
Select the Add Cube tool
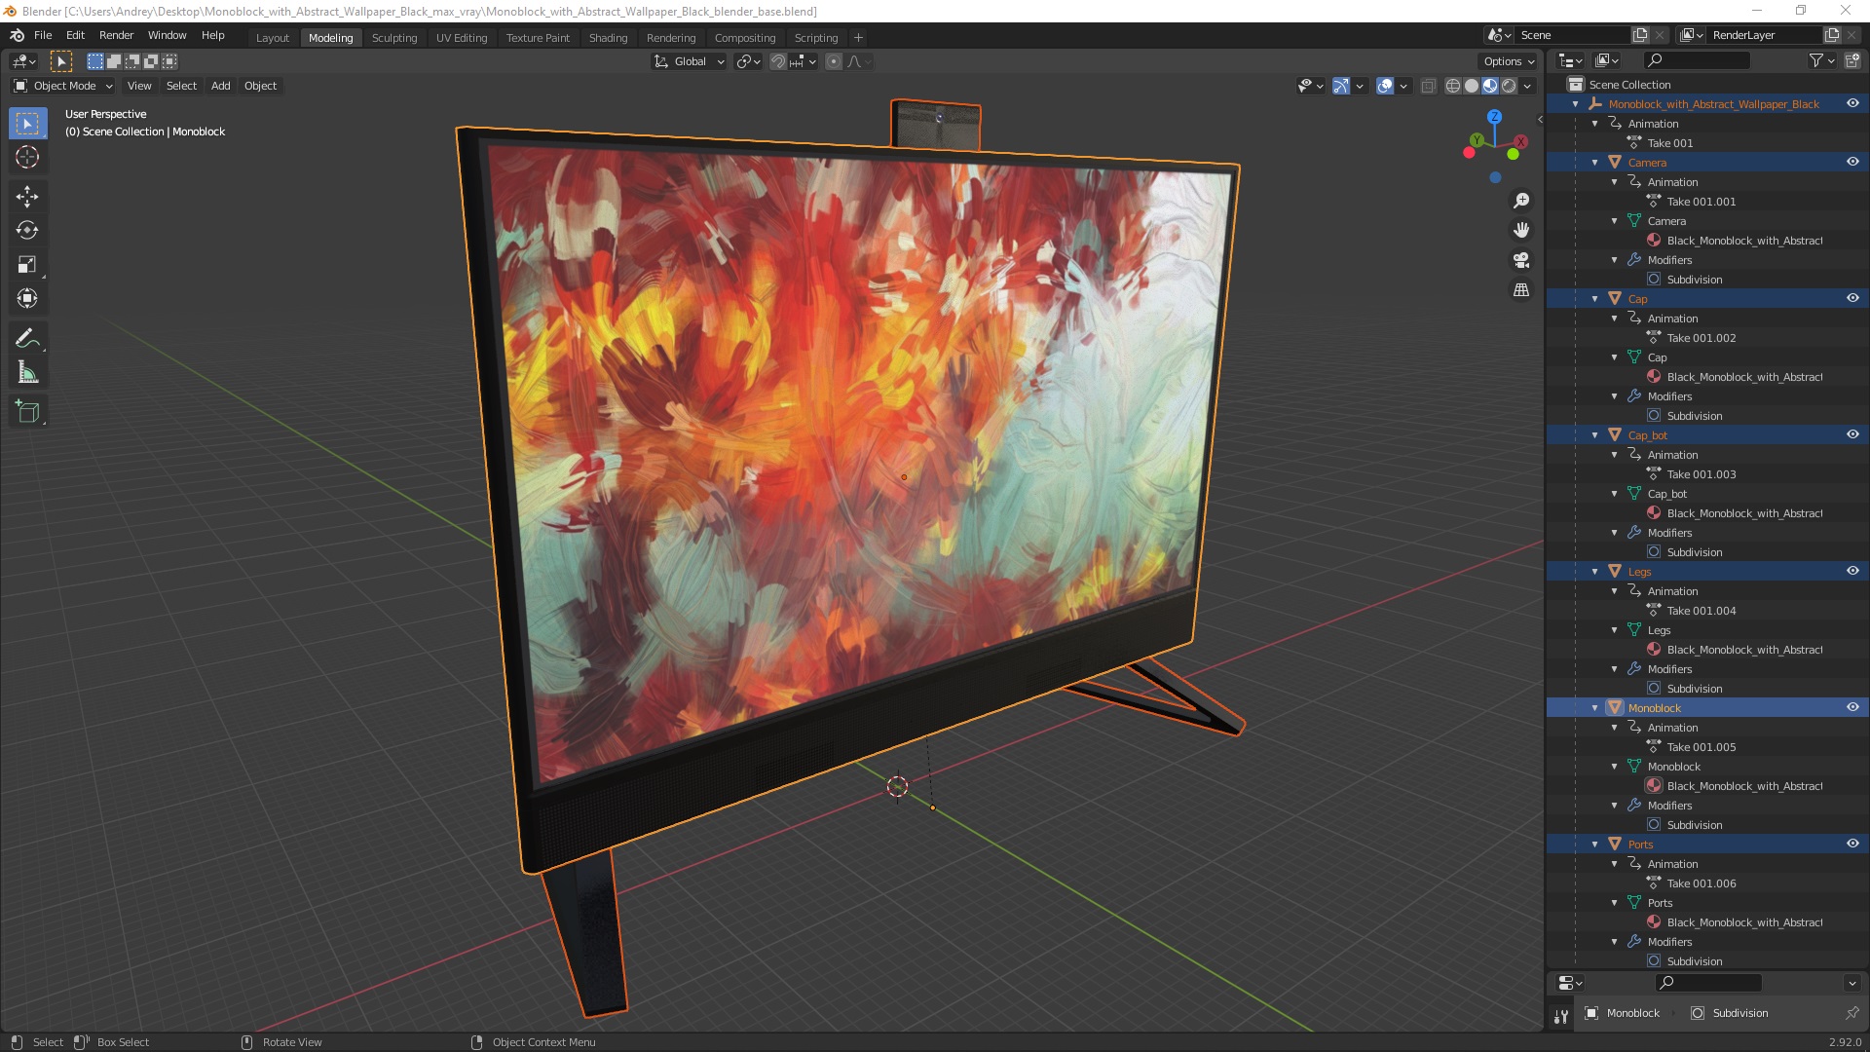(x=27, y=412)
